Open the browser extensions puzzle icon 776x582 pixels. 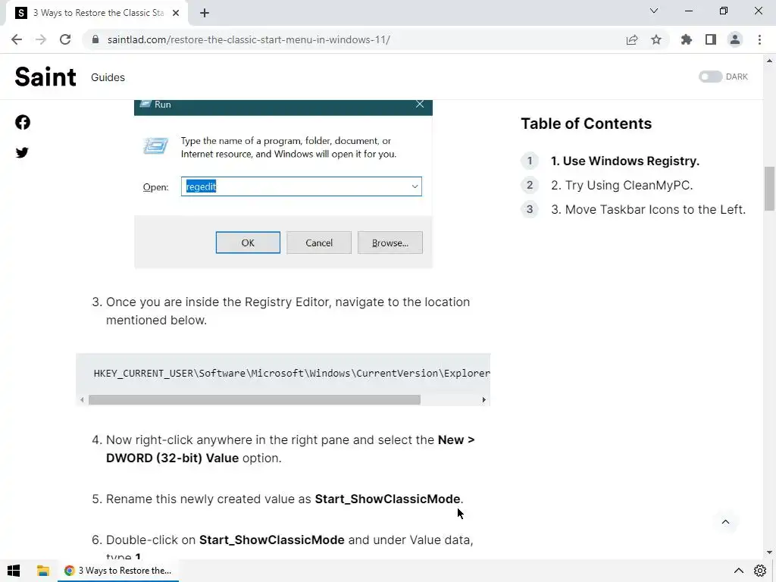click(x=687, y=39)
